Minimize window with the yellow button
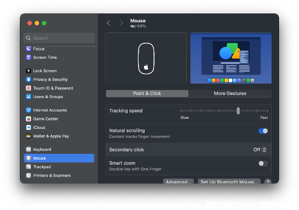The width and height of the screenshot is (299, 210). pos(37,23)
